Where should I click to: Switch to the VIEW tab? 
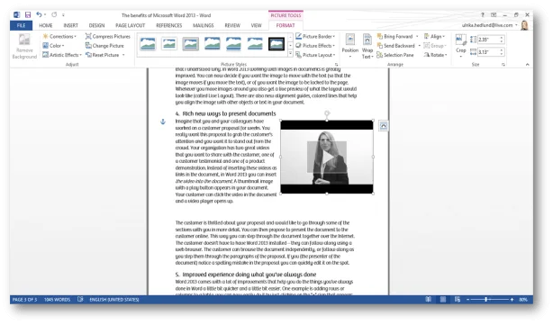click(256, 25)
